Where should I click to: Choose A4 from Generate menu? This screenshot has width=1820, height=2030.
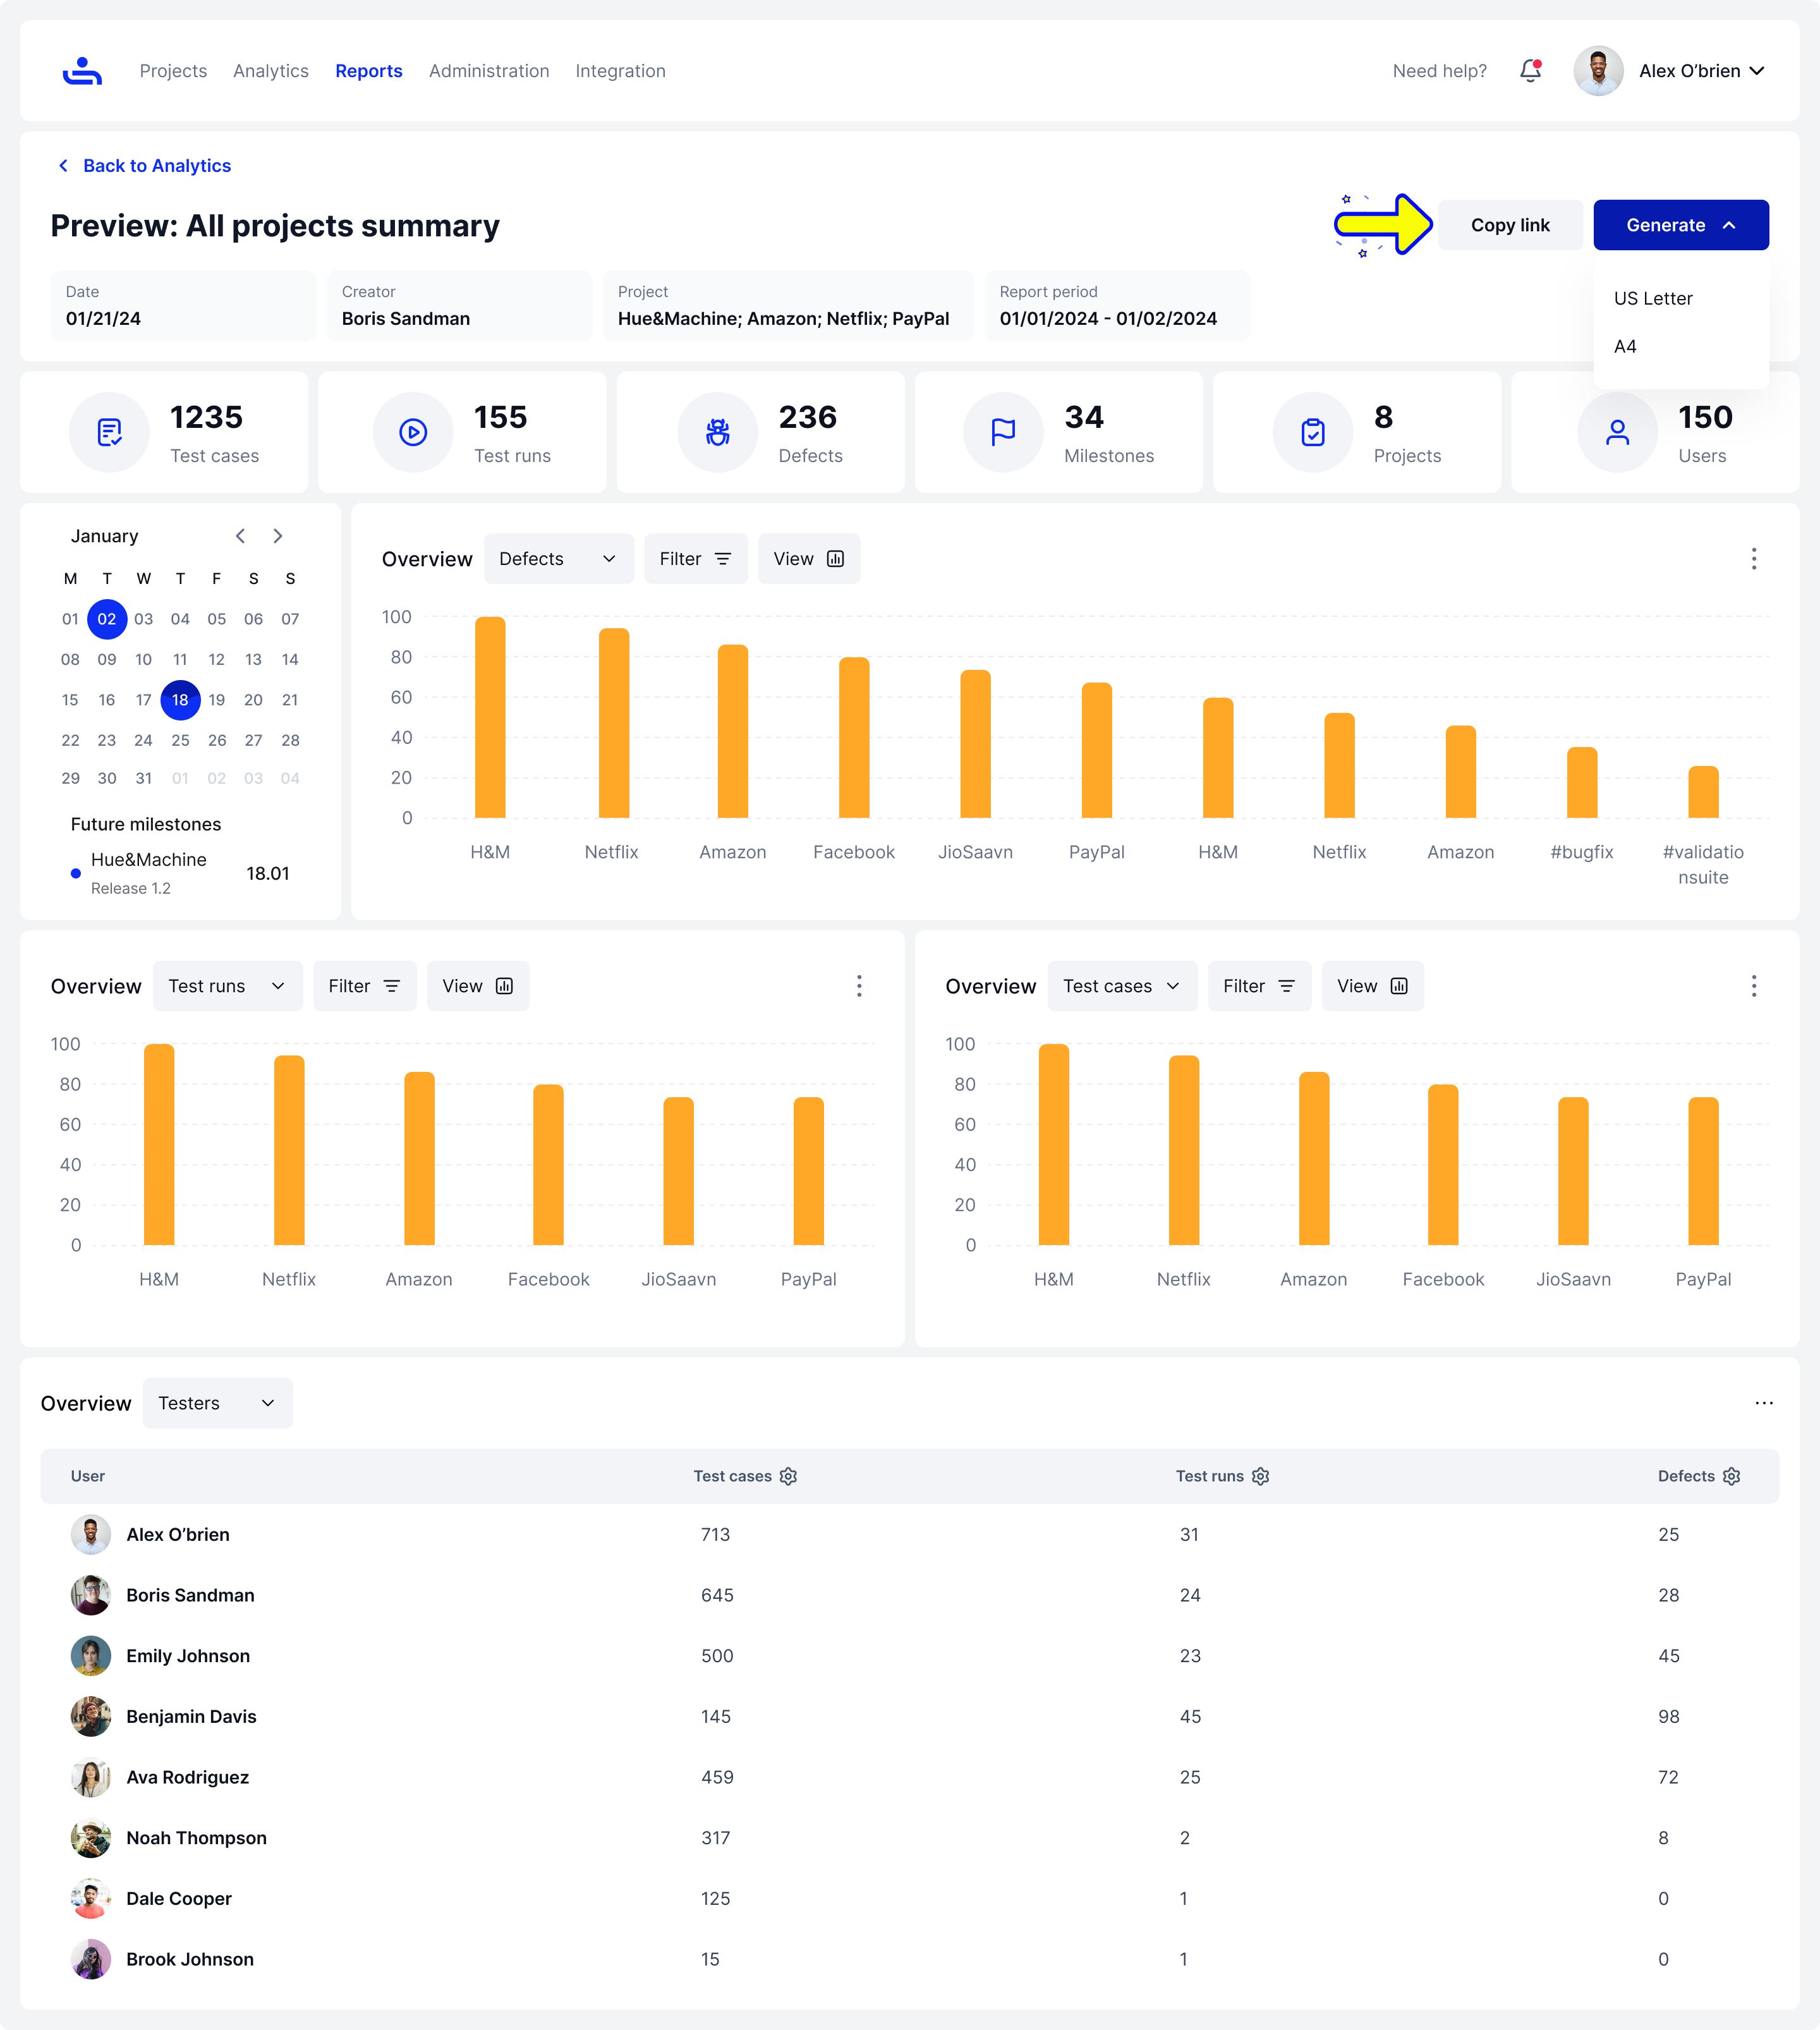[1625, 346]
